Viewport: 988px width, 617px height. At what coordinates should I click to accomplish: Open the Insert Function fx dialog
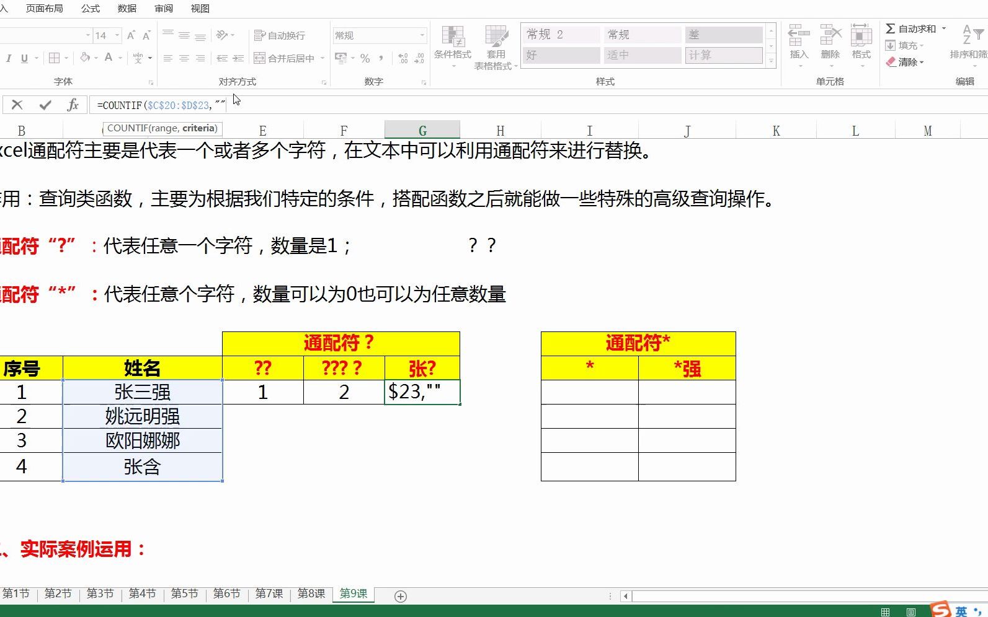click(73, 105)
